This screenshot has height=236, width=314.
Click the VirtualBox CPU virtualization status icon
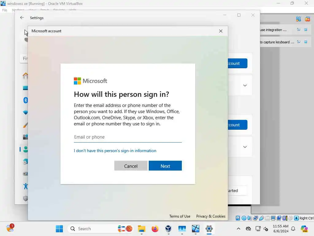[x=285, y=218]
